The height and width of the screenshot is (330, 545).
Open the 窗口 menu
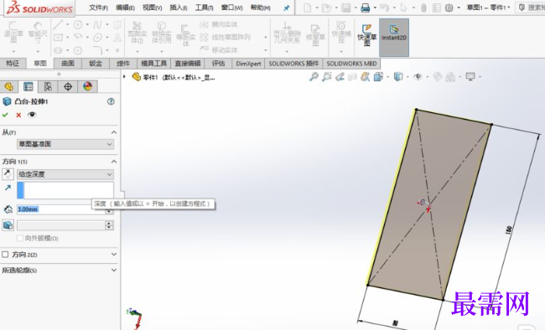point(231,8)
